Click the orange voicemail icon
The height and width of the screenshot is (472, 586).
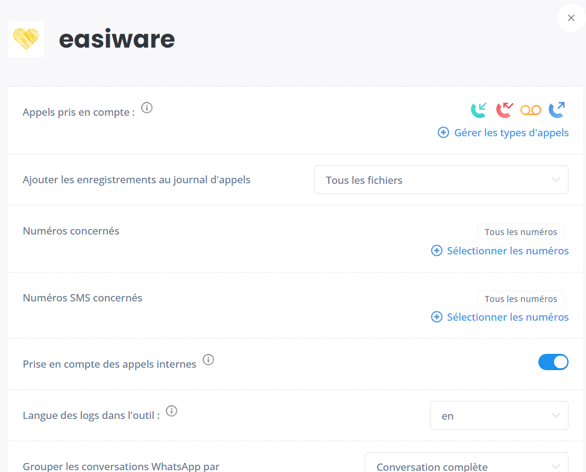coord(531,110)
